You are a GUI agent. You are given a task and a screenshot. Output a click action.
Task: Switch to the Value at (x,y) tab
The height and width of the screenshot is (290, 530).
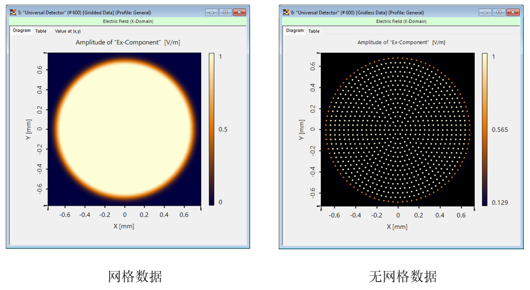[68, 31]
